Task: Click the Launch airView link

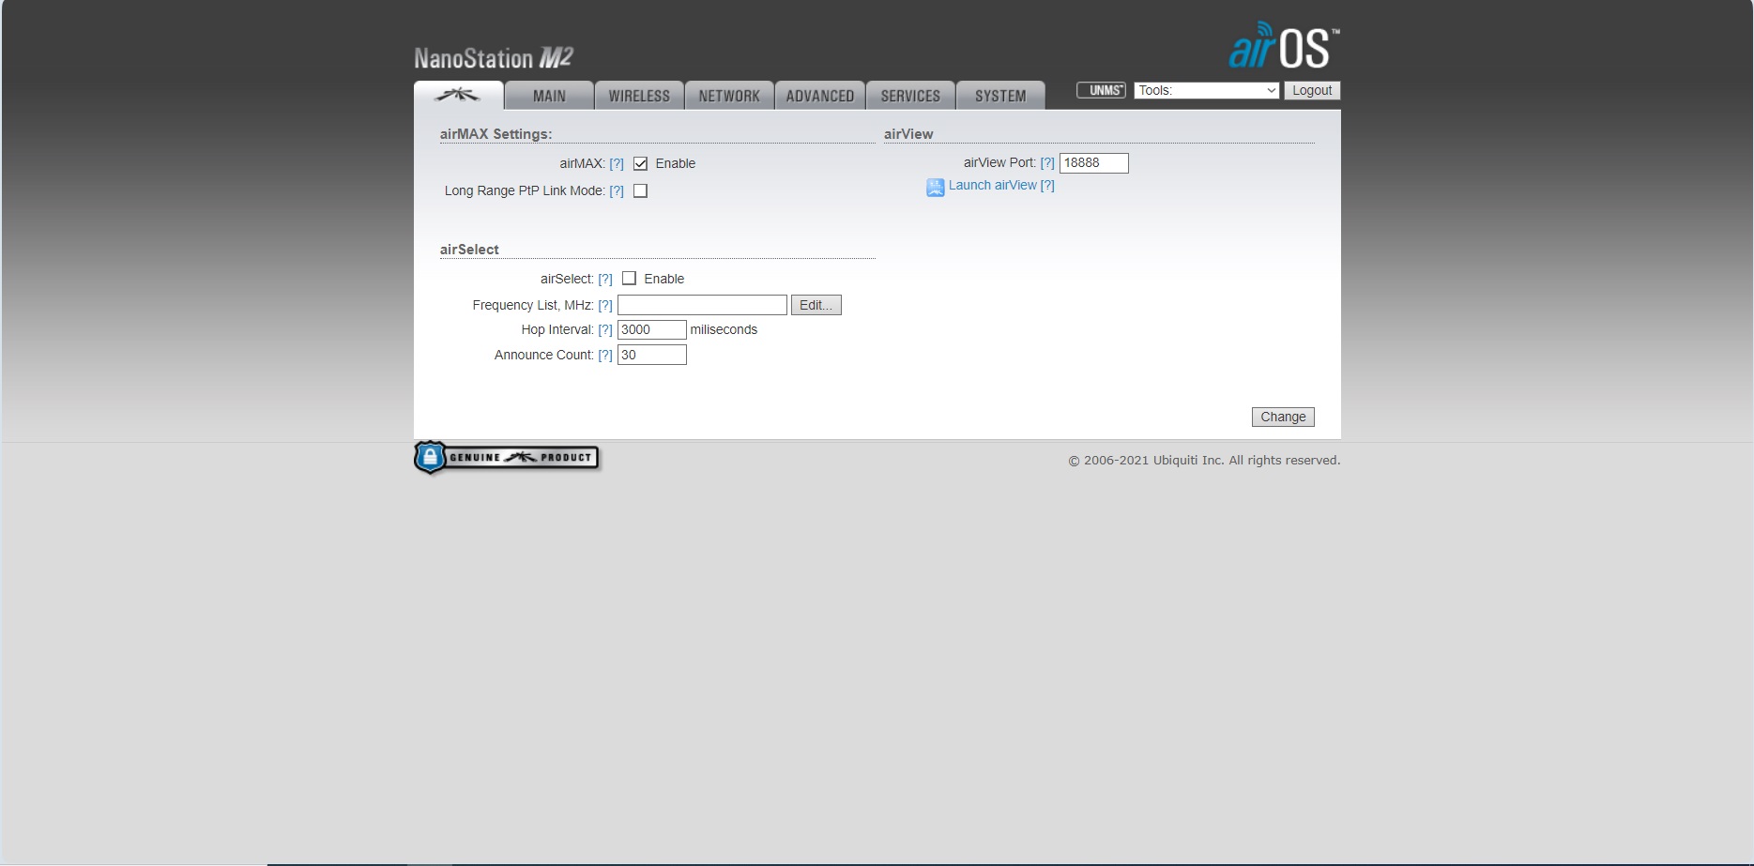Action: point(993,185)
